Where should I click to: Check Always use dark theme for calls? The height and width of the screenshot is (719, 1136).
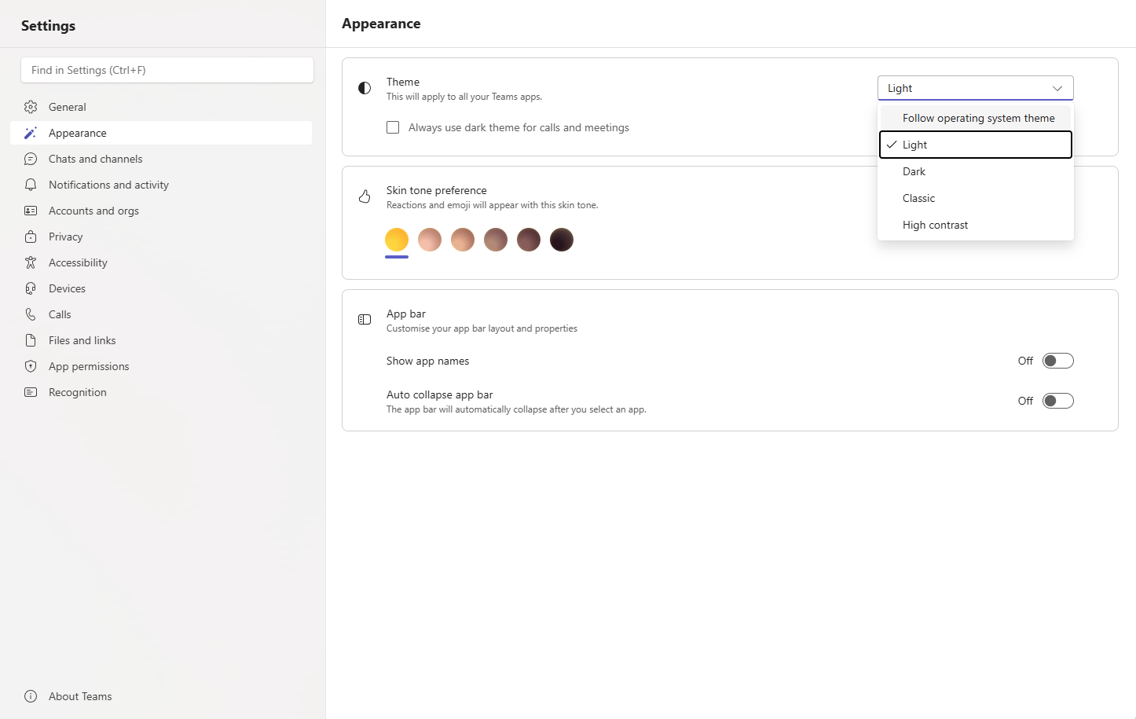point(393,127)
